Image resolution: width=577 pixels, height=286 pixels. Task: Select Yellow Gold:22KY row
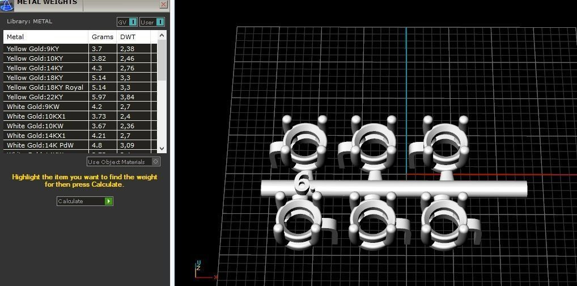click(x=80, y=97)
